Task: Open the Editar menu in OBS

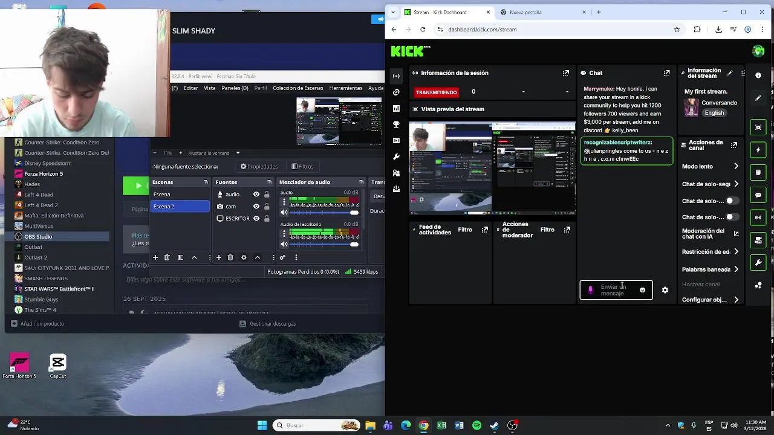Action: pyautogui.click(x=190, y=88)
